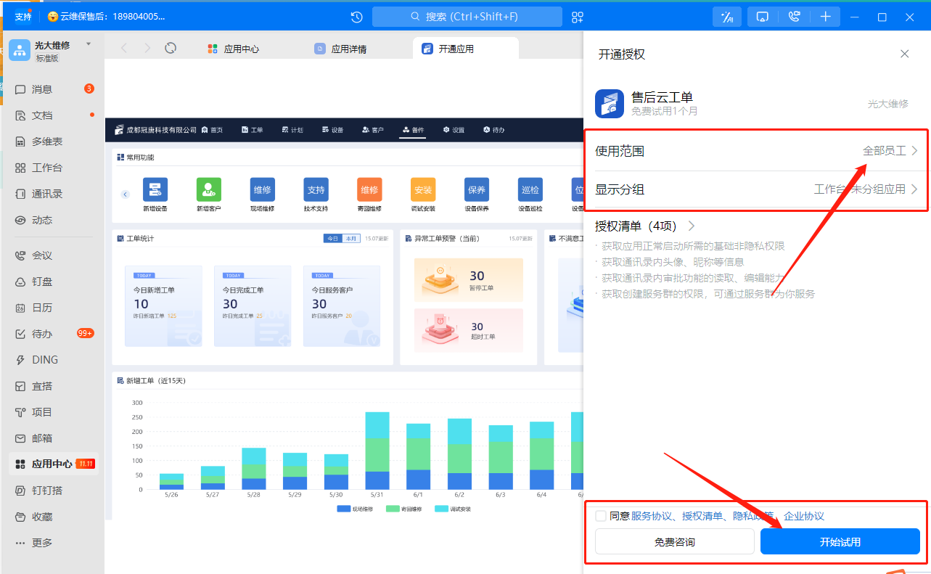
Task: Open the 服务协议 link
Action: point(651,516)
